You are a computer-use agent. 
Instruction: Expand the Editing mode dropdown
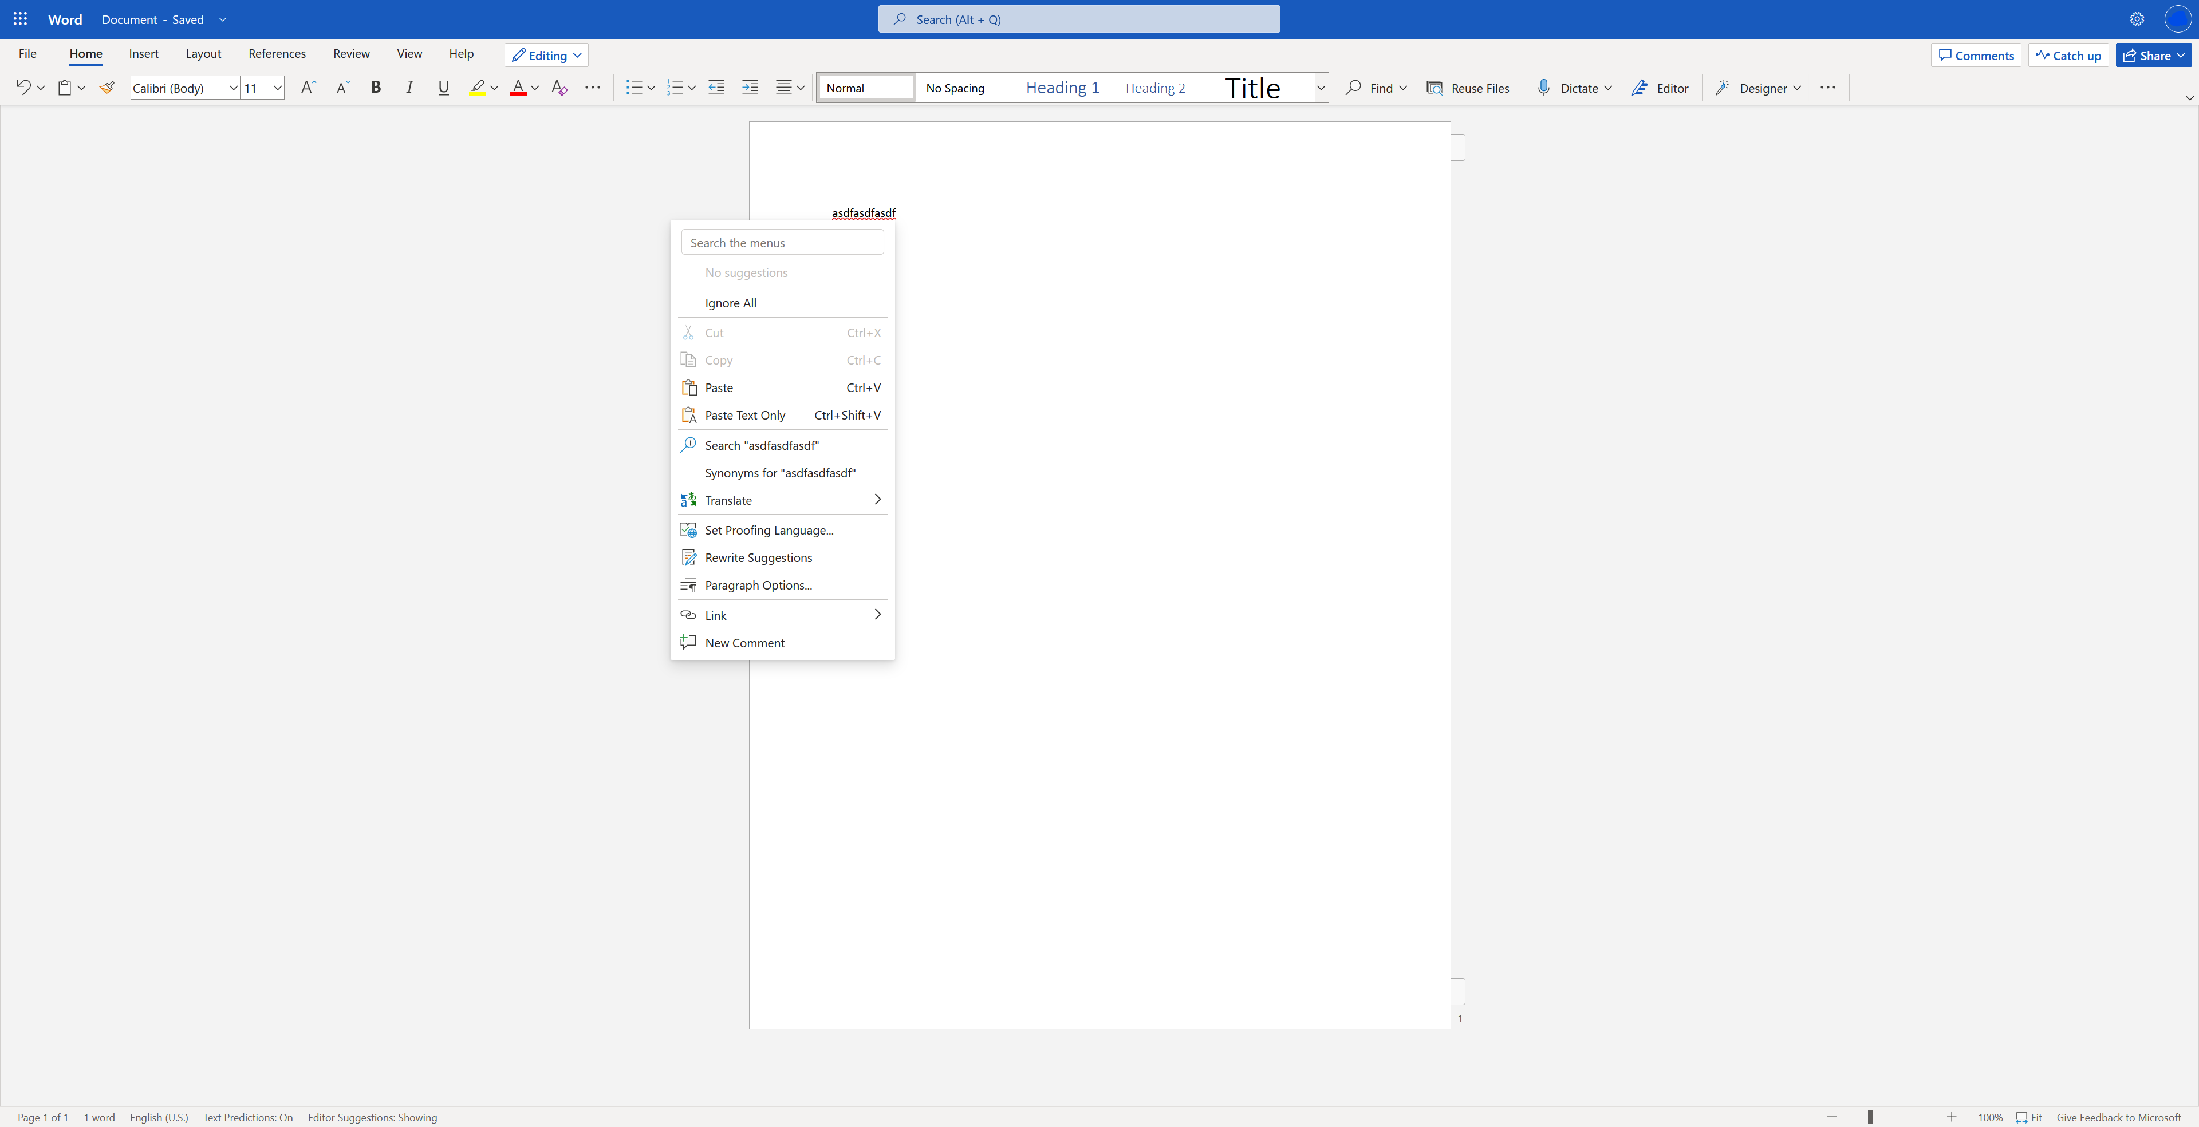(x=547, y=56)
